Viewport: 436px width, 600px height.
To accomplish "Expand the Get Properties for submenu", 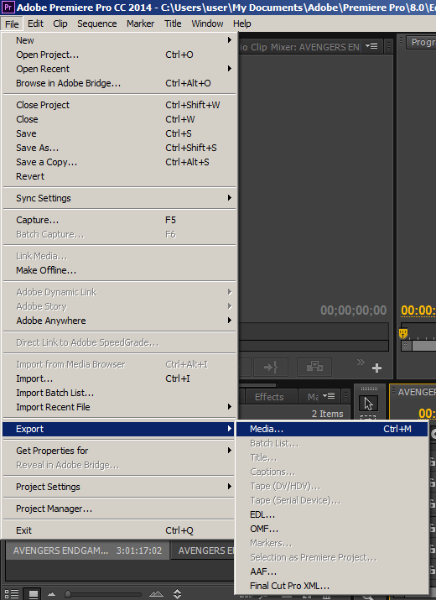I will 119,451.
